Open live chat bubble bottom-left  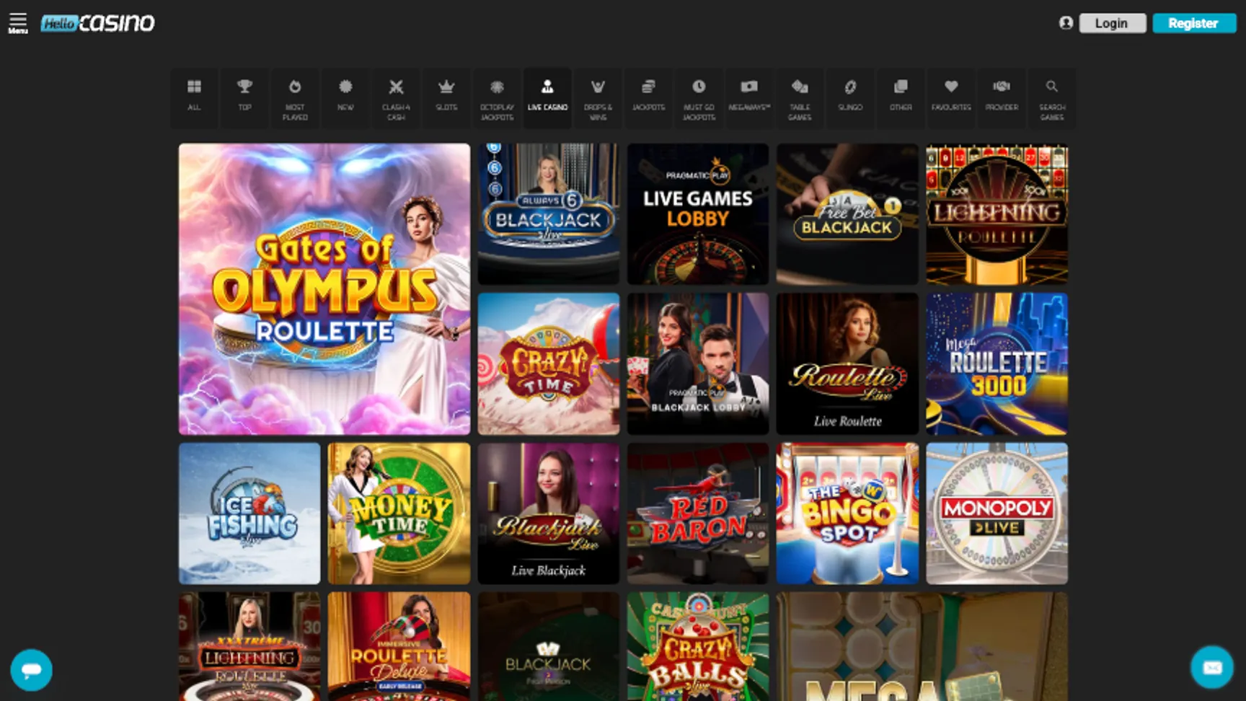[x=31, y=670]
